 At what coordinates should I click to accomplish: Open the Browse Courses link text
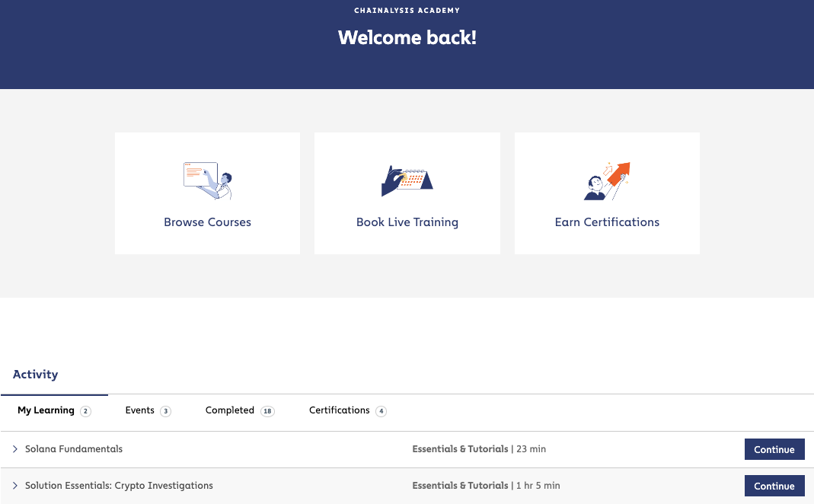tap(208, 222)
